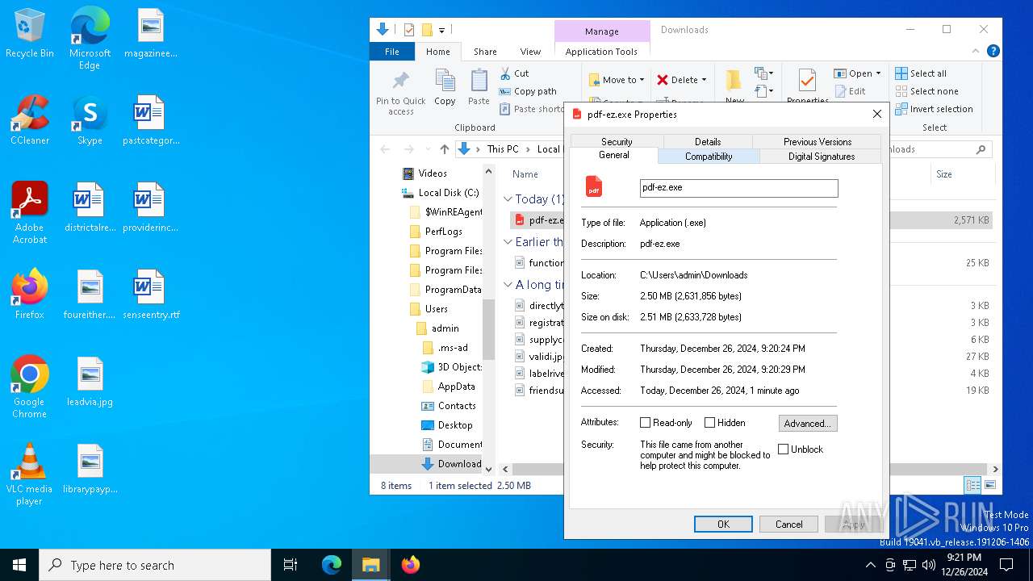The image size is (1033, 581).
Task: Click Cancel in Properties dialog
Action: [788, 525]
